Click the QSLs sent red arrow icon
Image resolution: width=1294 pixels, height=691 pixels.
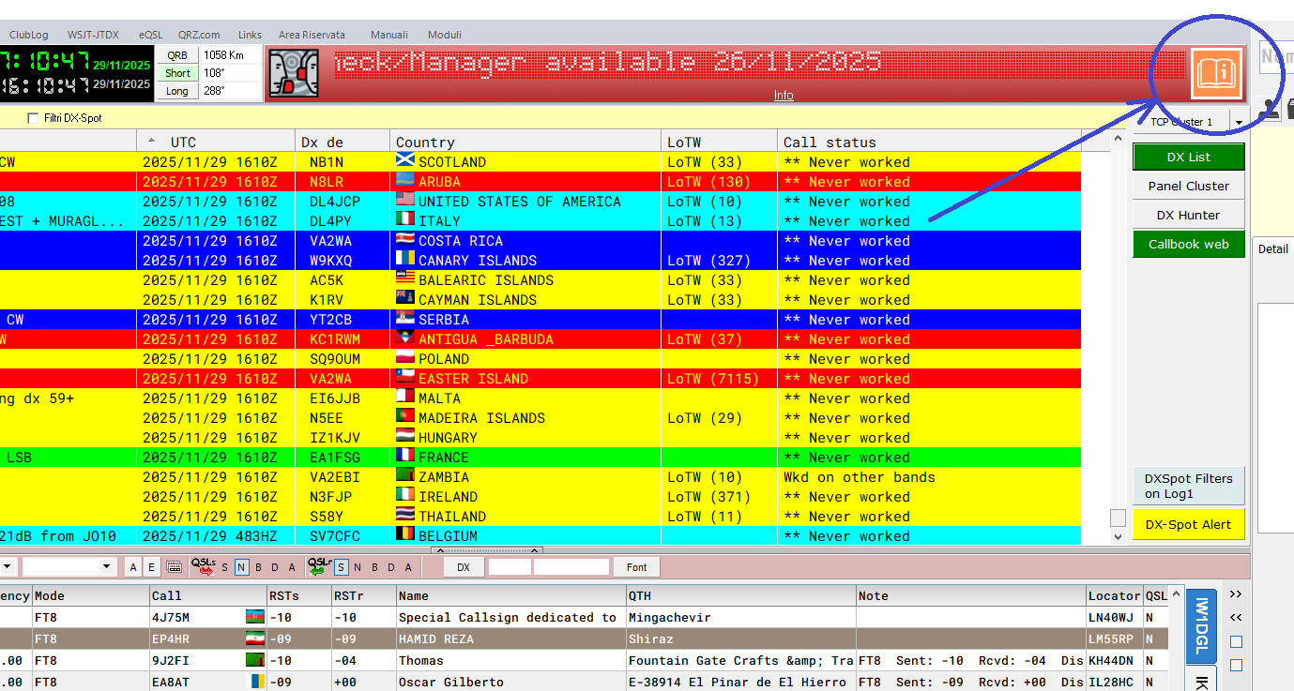(x=203, y=565)
